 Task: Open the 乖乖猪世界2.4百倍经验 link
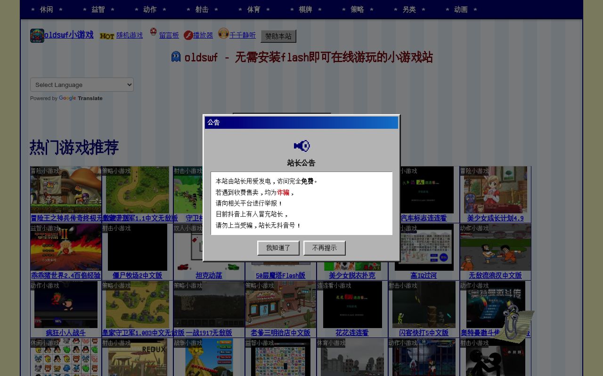(x=65, y=275)
